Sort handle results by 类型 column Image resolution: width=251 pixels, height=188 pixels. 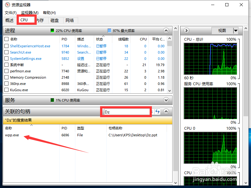91,128
